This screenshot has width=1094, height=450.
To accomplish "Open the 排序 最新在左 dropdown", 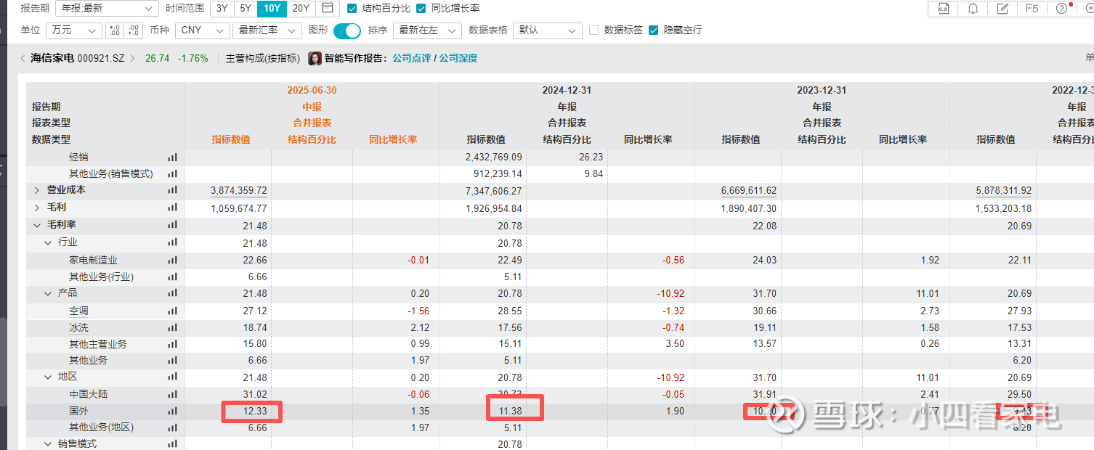I will [426, 30].
